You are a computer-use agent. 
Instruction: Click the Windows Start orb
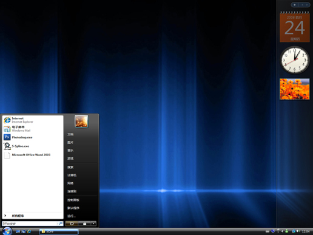(7, 231)
